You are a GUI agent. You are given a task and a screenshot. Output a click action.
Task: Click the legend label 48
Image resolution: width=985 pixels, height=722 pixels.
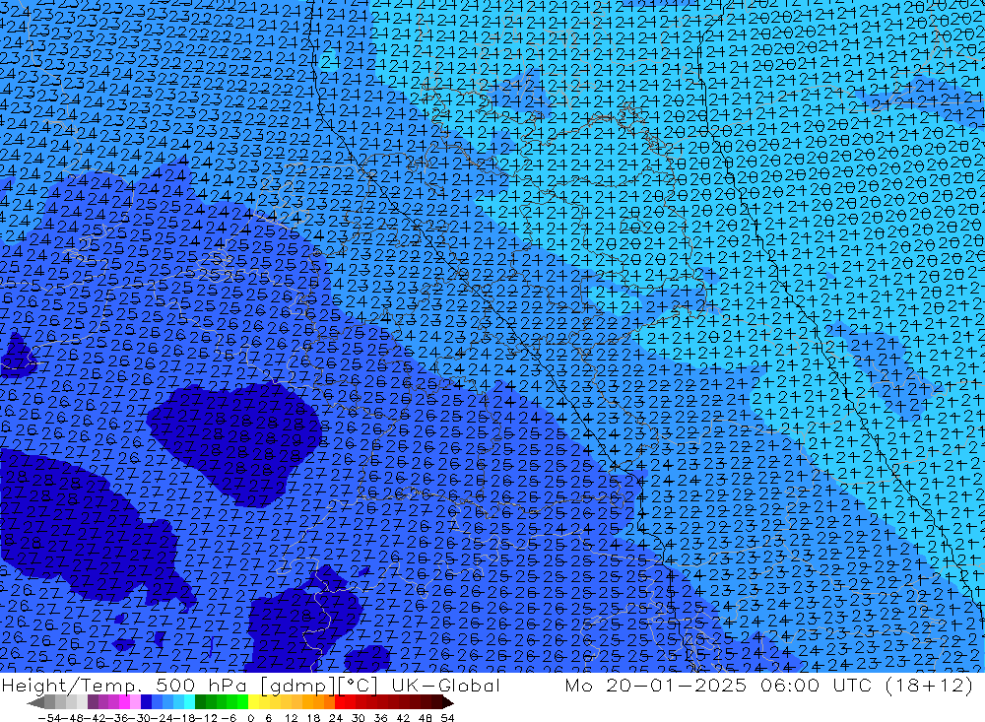[x=426, y=718]
